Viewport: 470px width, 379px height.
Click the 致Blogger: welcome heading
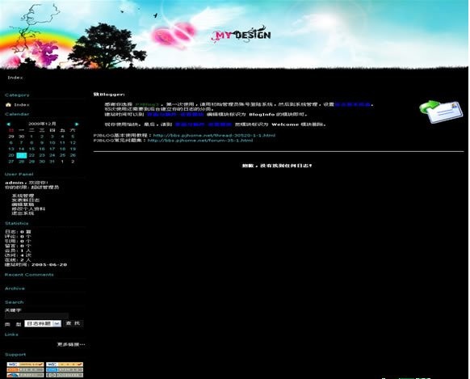click(109, 95)
